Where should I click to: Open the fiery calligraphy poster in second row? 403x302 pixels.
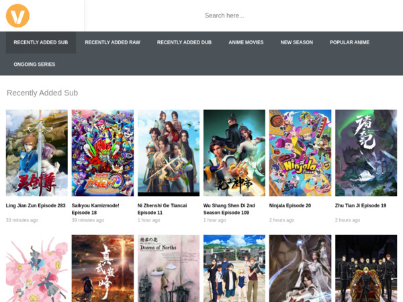tap(103, 268)
